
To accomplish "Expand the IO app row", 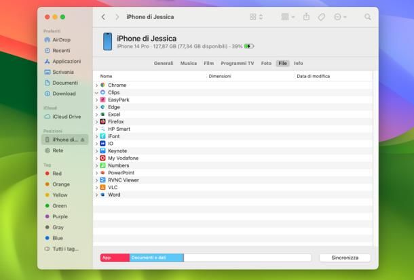I will 96,144.
